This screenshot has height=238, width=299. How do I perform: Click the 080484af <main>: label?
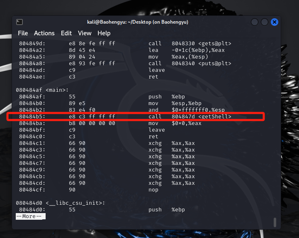click(x=42, y=90)
